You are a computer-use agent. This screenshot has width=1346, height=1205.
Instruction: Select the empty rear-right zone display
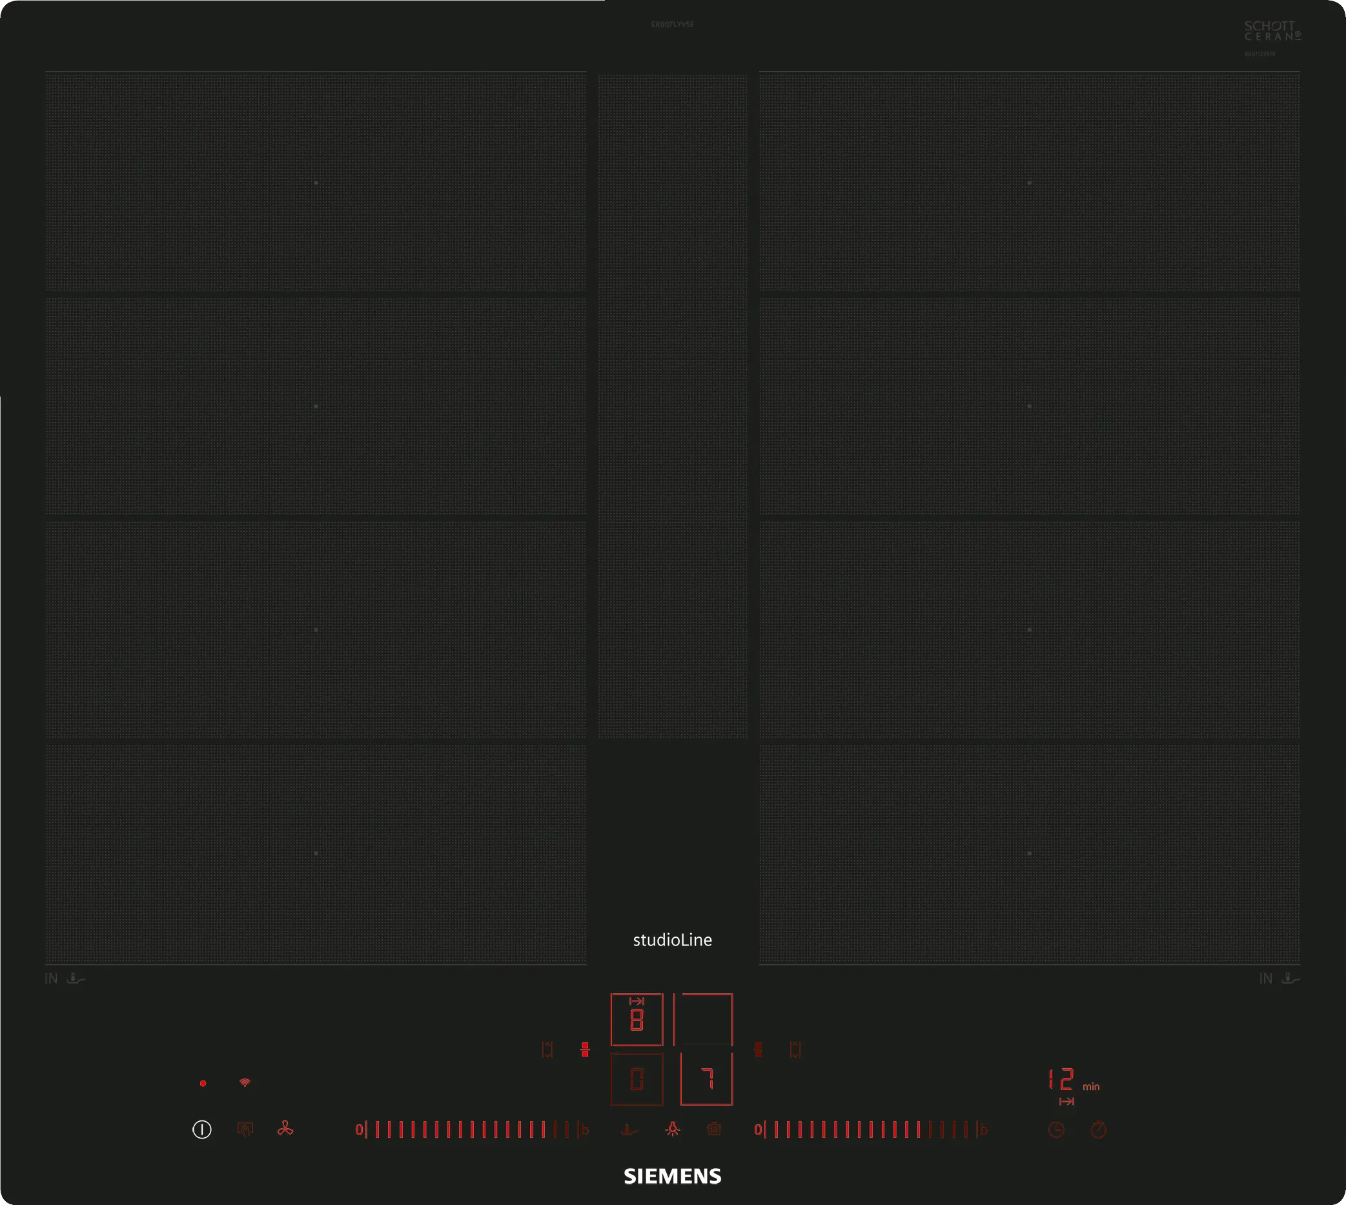703,1020
